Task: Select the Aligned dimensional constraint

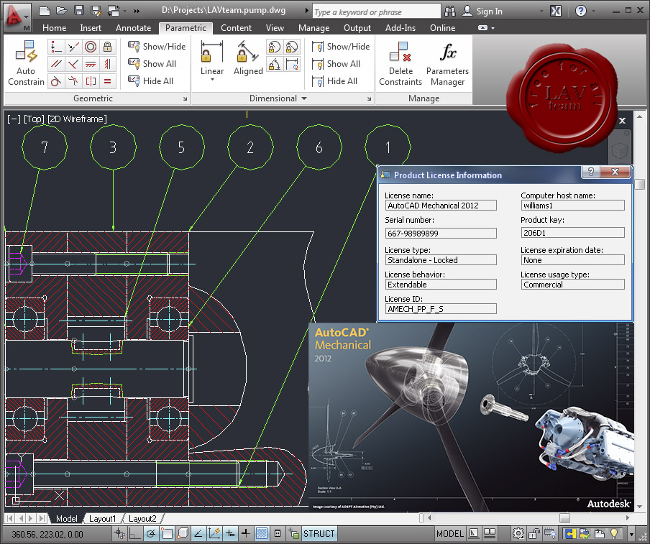Action: (248, 58)
